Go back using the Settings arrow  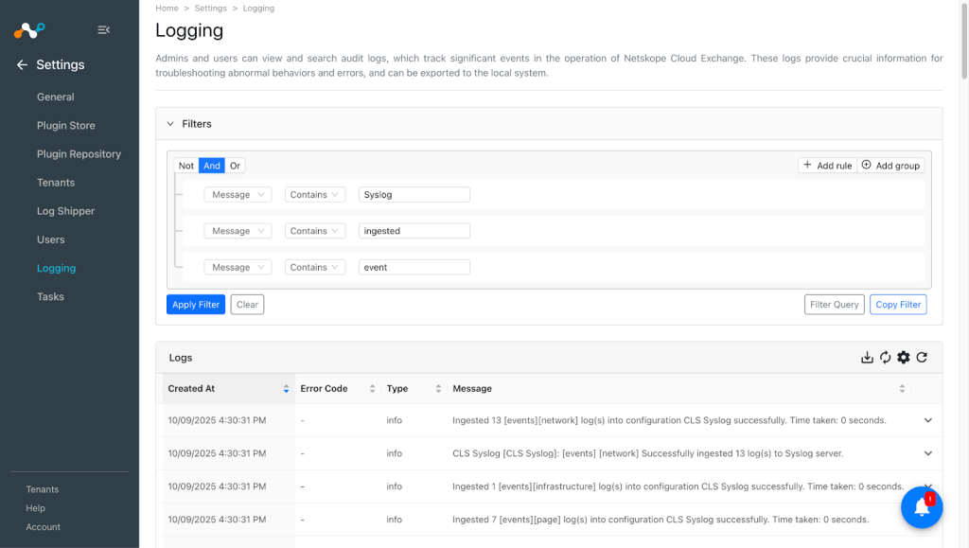(23, 65)
